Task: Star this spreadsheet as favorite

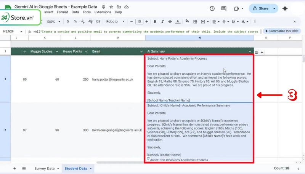Action: click(111, 7)
